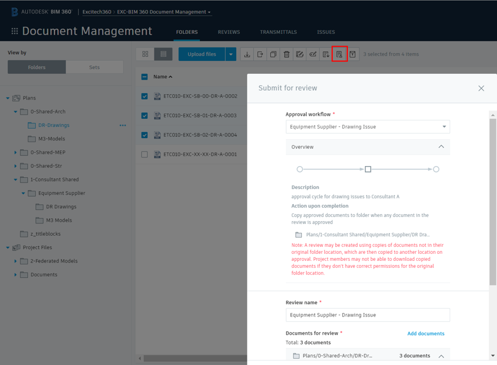This screenshot has height=365, width=497.
Task: Sort the list by Name column
Action: click(163, 77)
